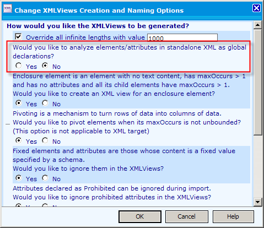Open Help for XMLViews options
The width and height of the screenshot is (264, 228).
click(233, 216)
